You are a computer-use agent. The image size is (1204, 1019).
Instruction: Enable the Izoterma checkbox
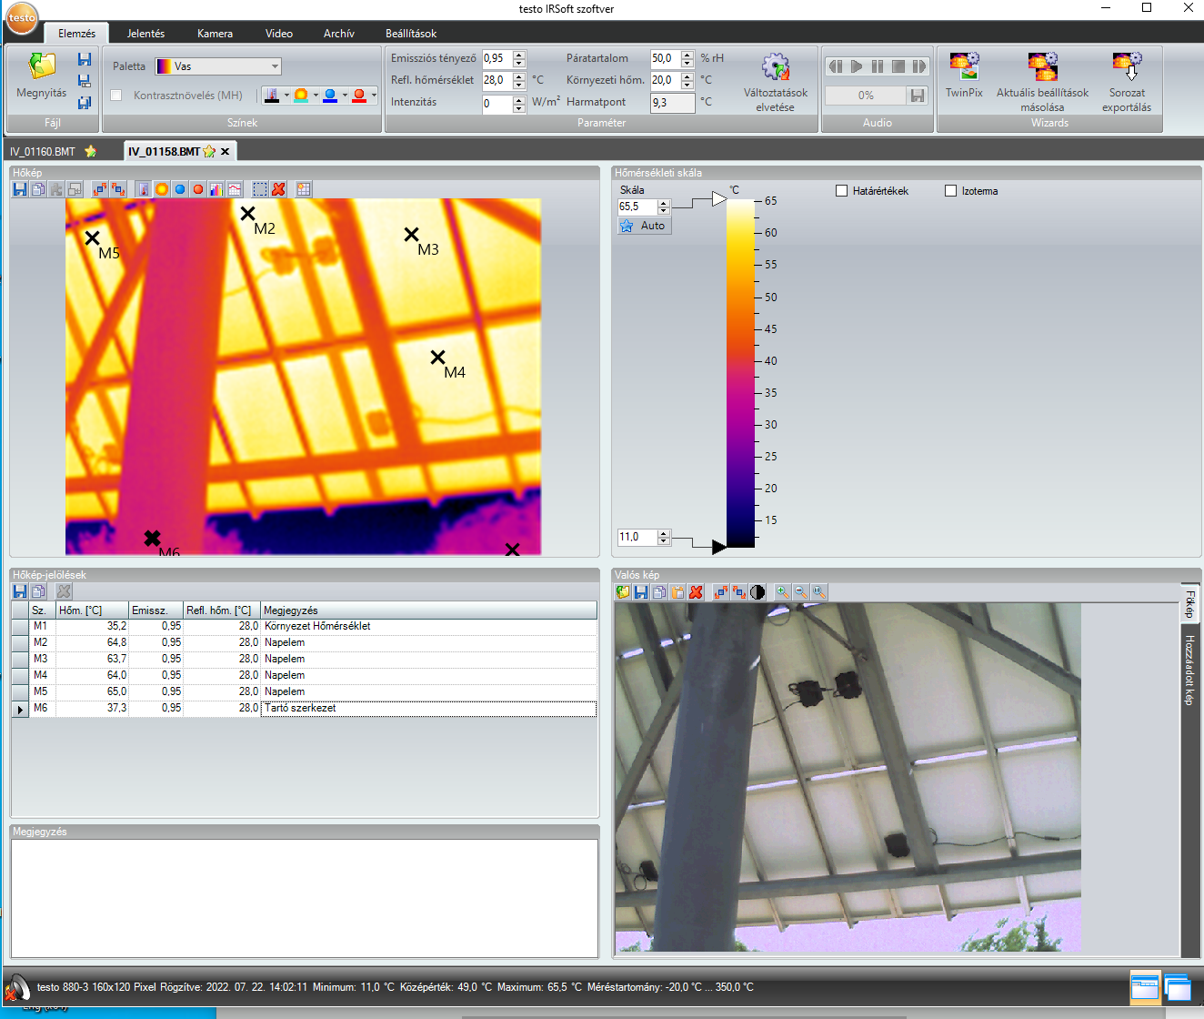[x=950, y=191]
